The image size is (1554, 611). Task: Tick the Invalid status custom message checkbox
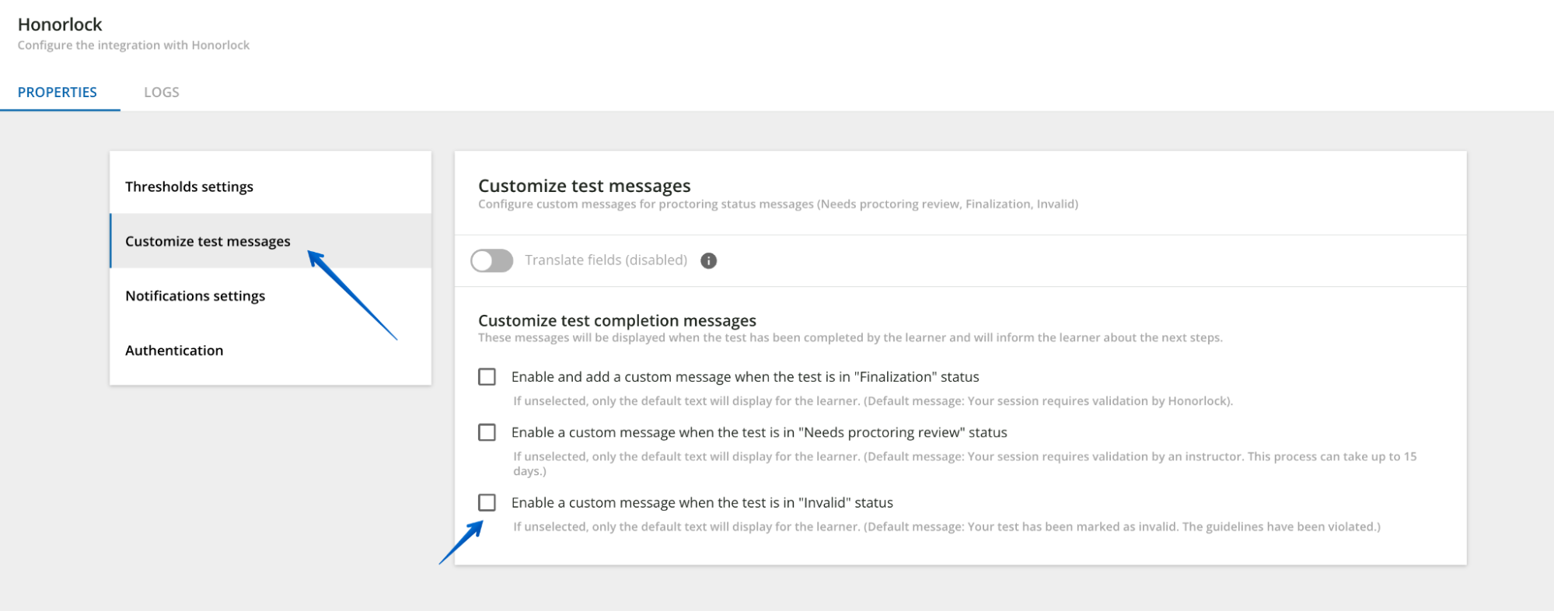pos(487,502)
